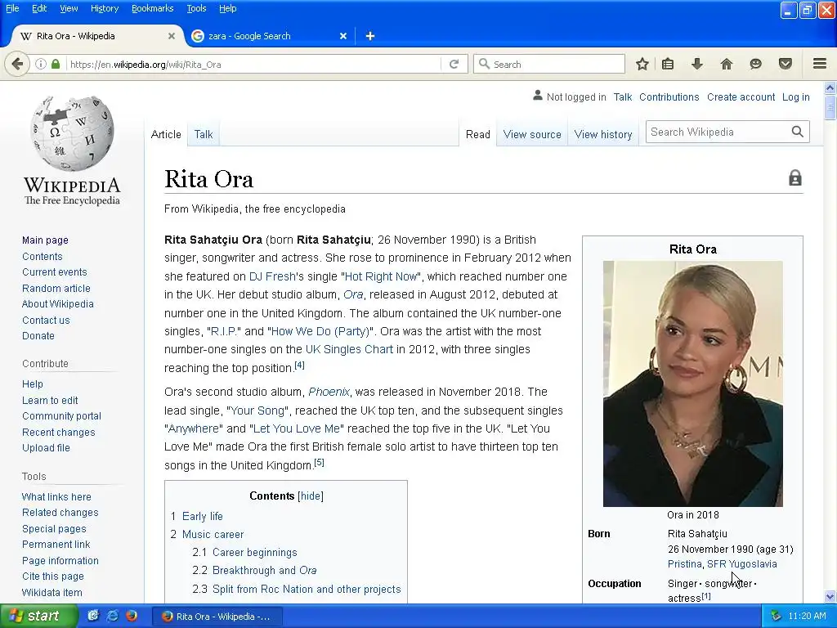Open a new tab with plus button
Image resolution: width=837 pixels, height=628 pixels.
click(370, 36)
